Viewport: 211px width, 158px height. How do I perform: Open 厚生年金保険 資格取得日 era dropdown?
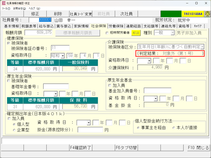click(56, 94)
